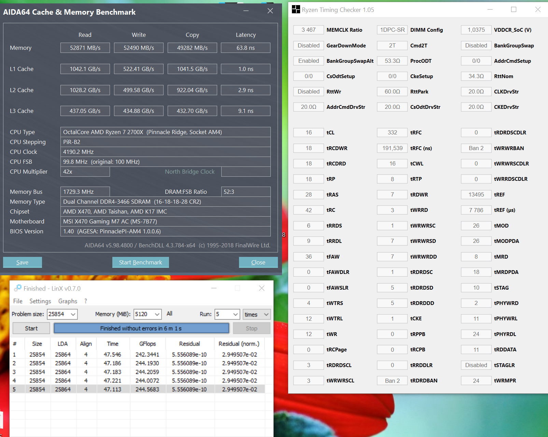Click the Ryzen Timing Checker app icon
The image size is (548, 437).
(296, 10)
